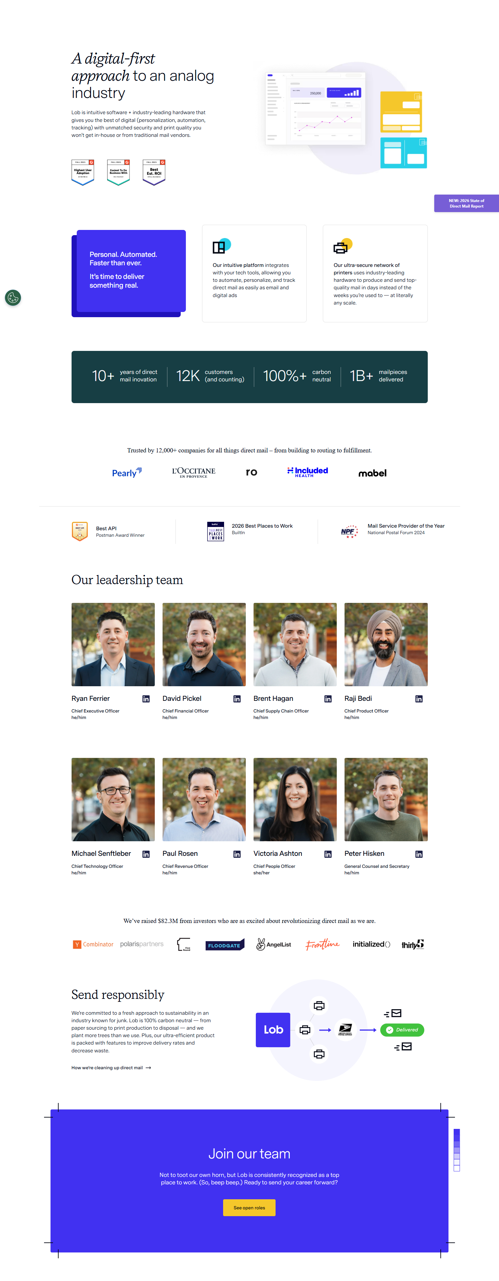Open Michael Senftleber's LinkedIn icon
This screenshot has width=499, height=1281.
pos(146,854)
